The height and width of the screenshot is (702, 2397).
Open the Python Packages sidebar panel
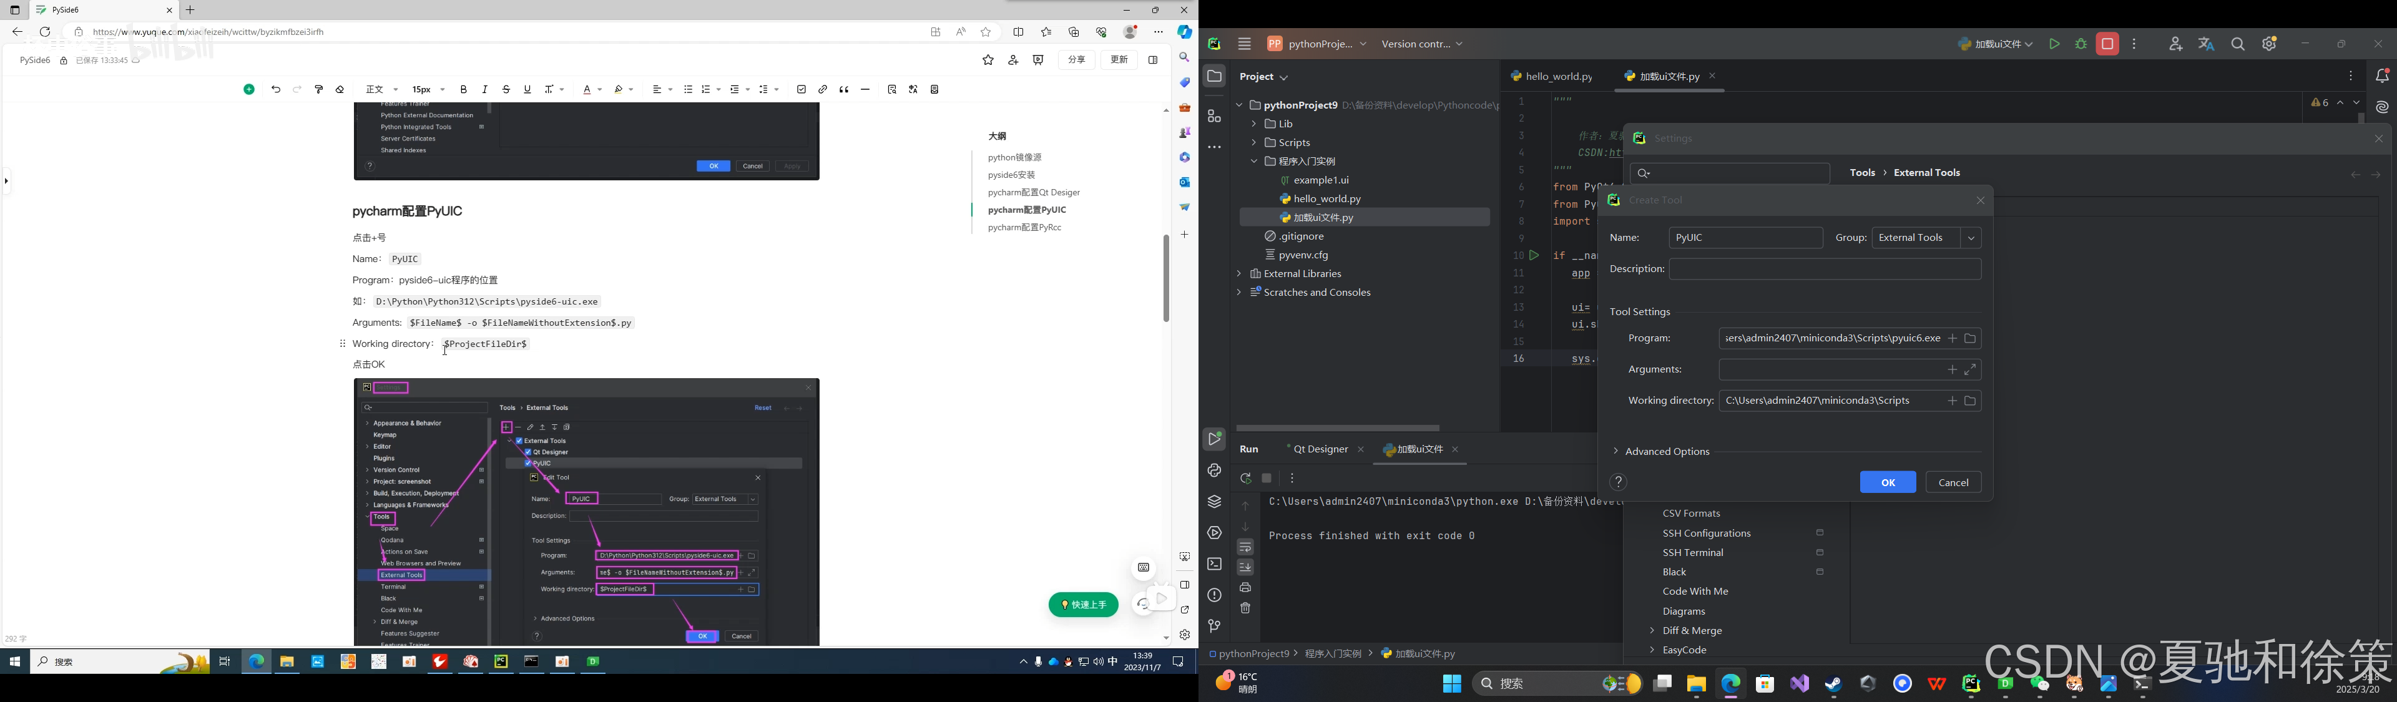(x=1213, y=470)
